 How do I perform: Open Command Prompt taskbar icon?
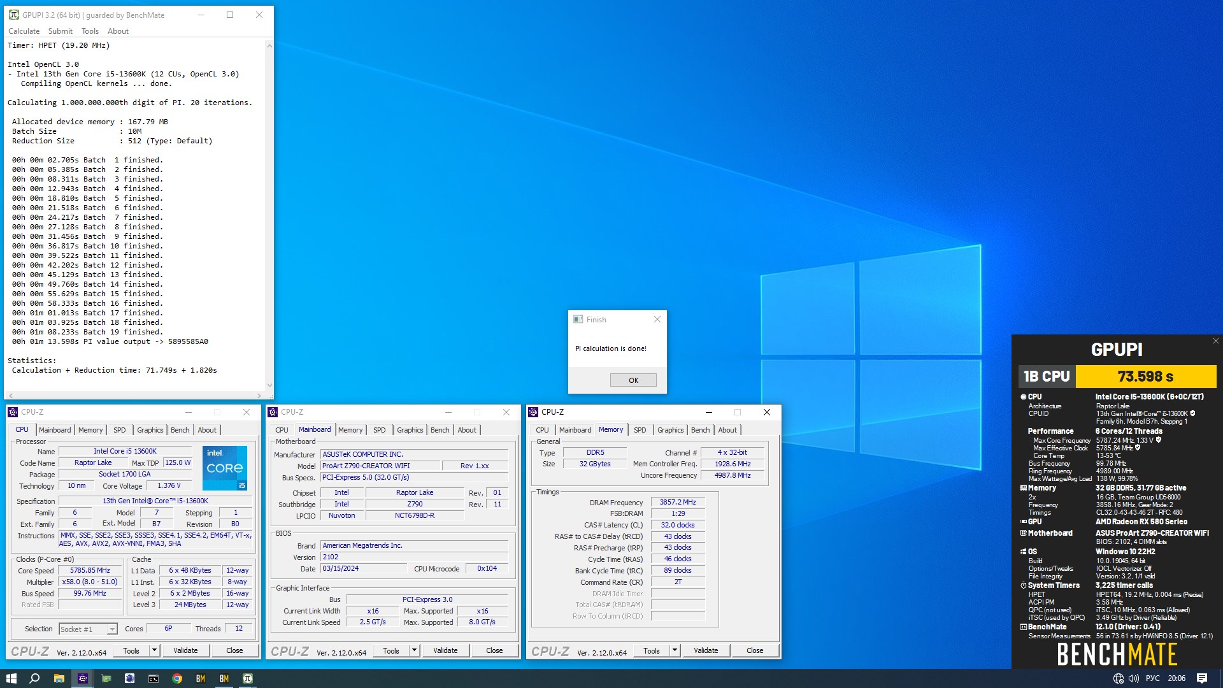154,678
